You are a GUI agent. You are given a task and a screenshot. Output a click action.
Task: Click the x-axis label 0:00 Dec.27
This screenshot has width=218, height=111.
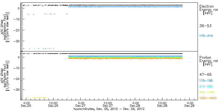(x=81, y=105)
